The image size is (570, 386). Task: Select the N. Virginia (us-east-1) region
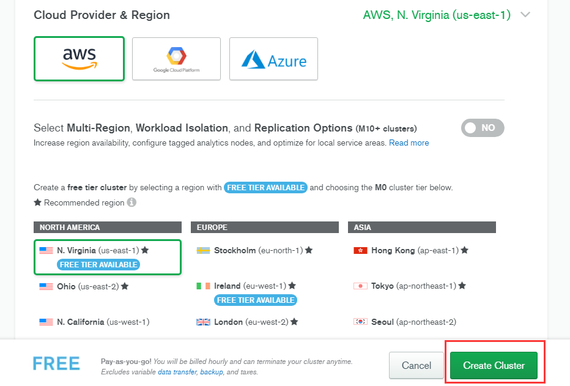click(x=98, y=250)
